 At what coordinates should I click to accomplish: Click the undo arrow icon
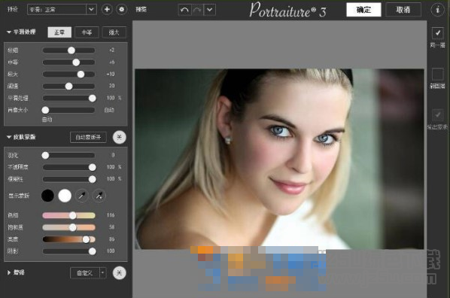pos(184,10)
